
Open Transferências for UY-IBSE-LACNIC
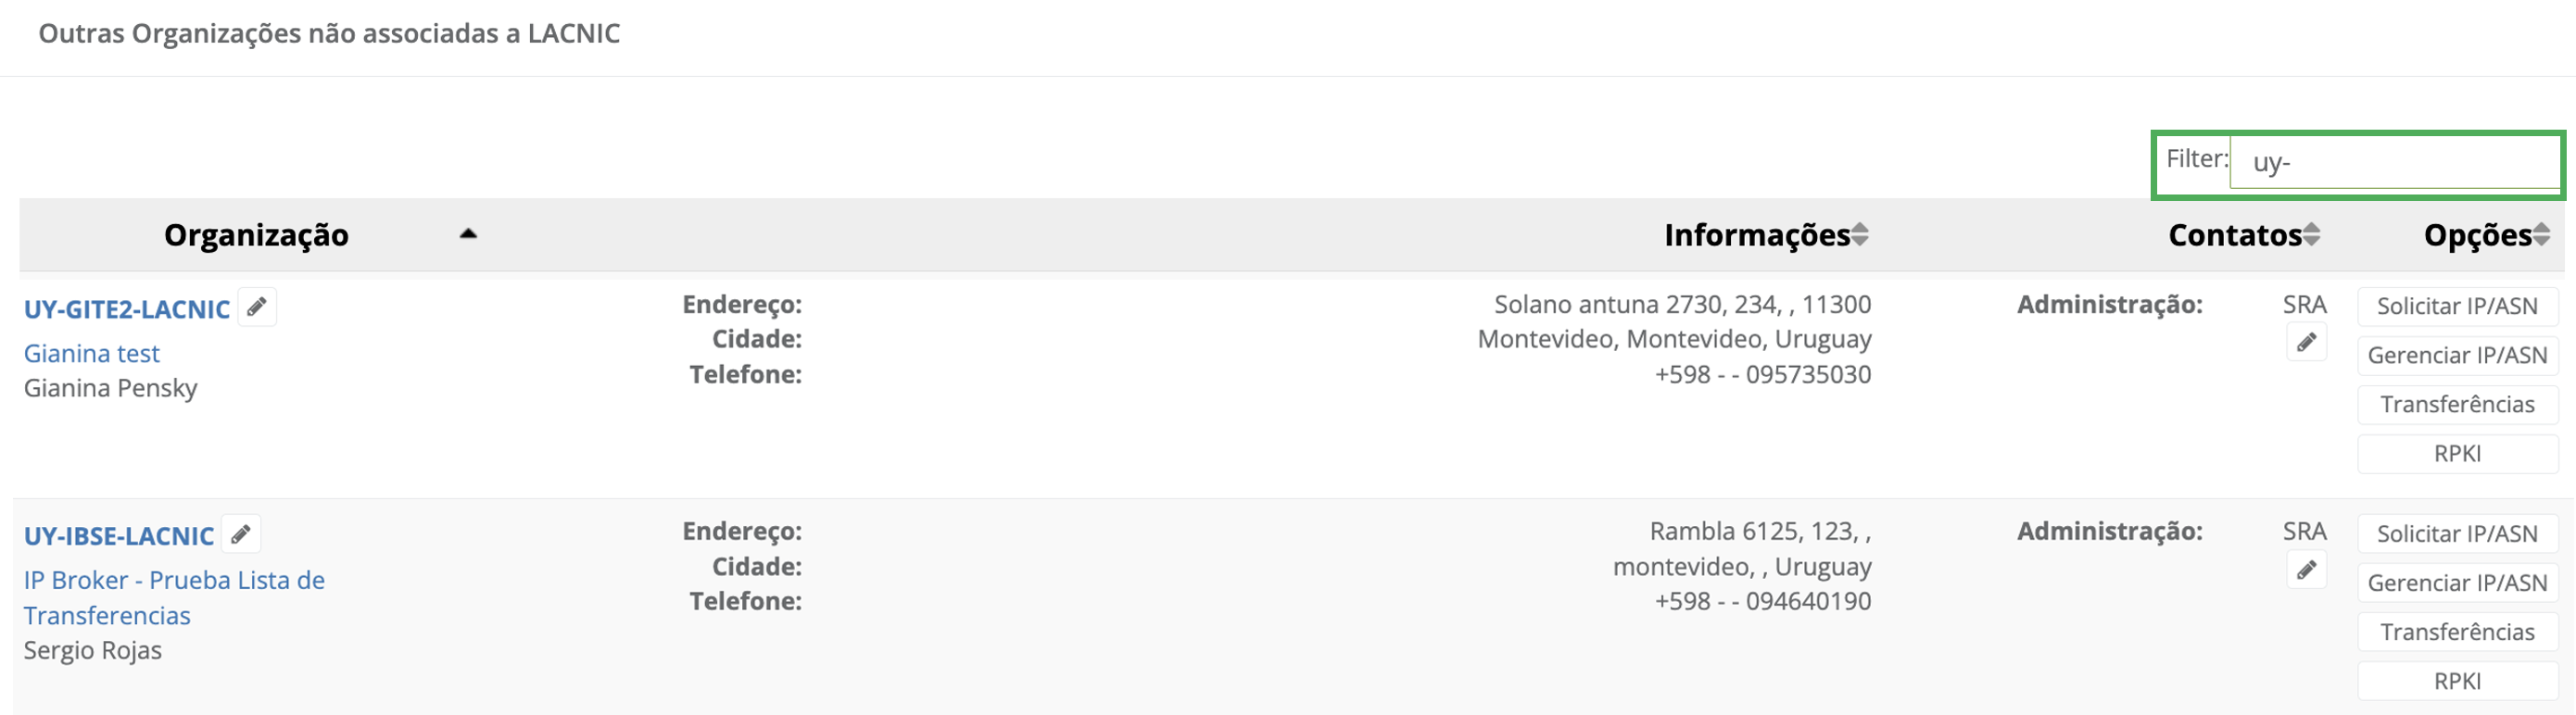(x=2457, y=631)
